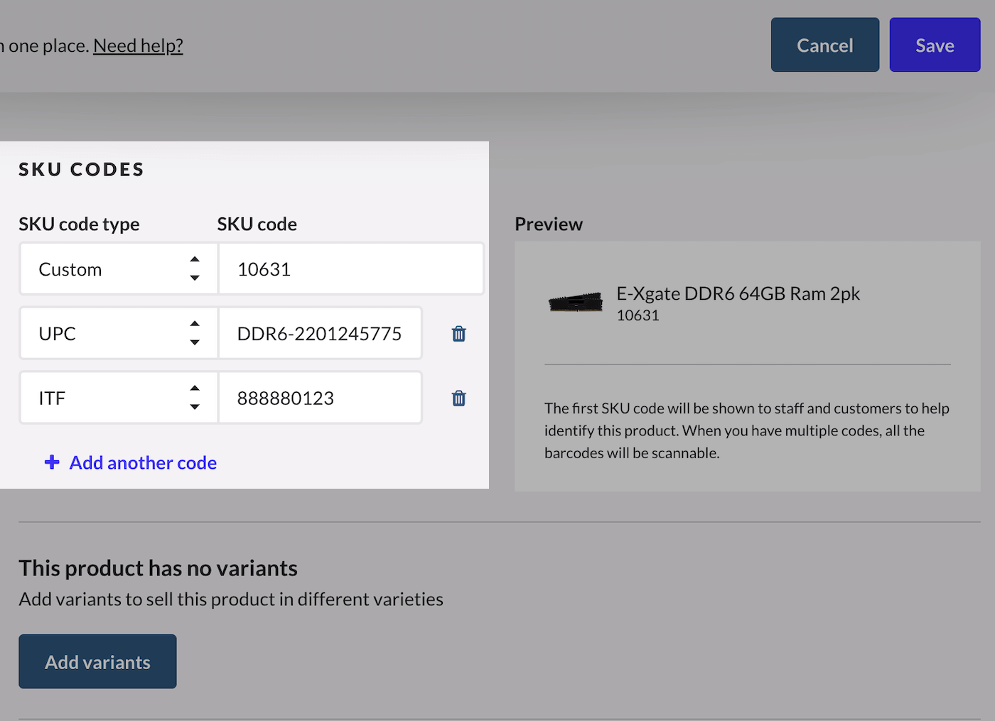This screenshot has width=995, height=721.
Task: Open the Need help? link
Action: tap(138, 45)
